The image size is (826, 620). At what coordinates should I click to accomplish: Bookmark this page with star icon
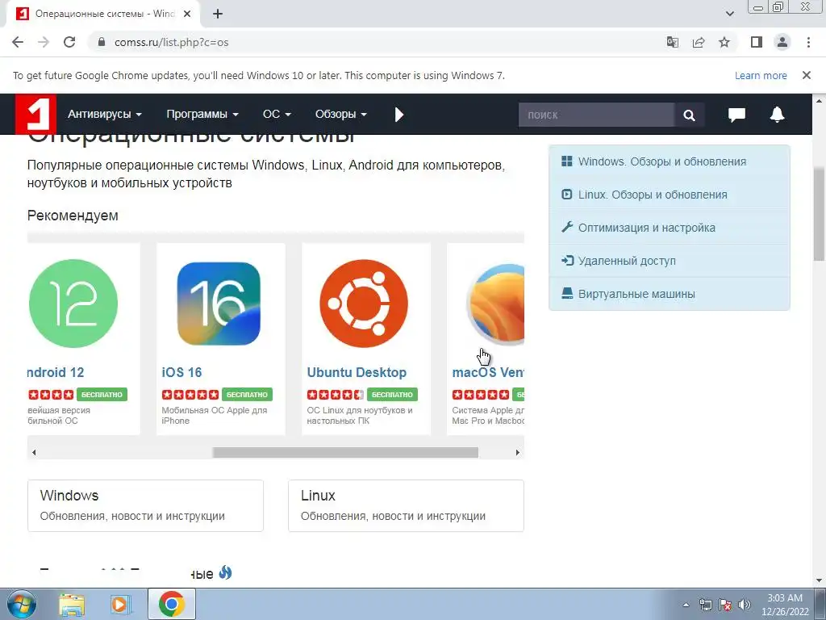[x=724, y=42]
